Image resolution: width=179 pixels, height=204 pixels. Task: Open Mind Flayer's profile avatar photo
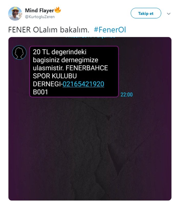click(x=15, y=14)
